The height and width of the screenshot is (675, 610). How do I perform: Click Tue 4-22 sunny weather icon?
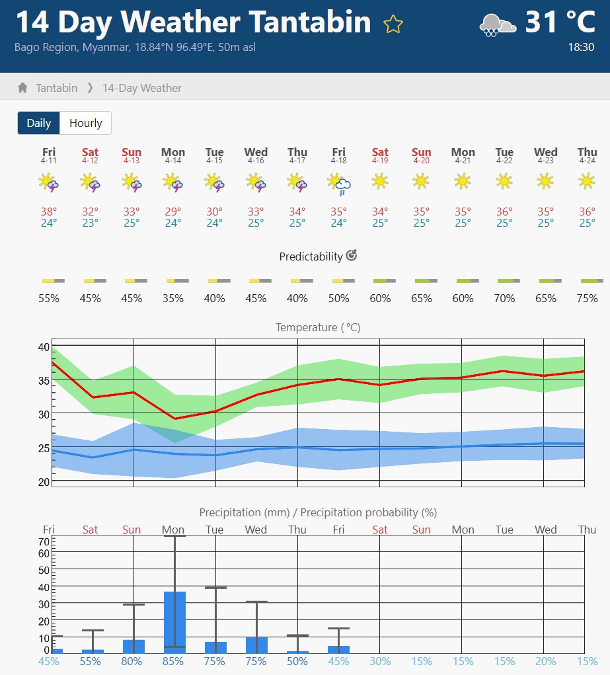point(504,181)
